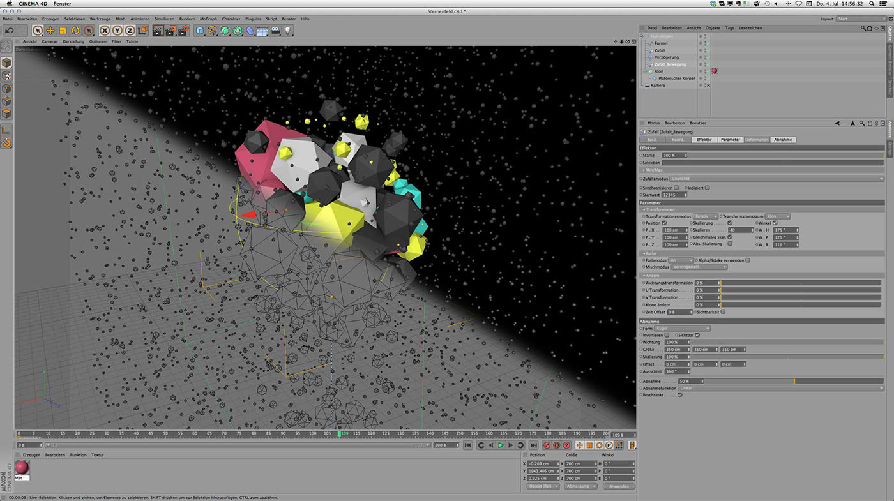Toggle the X axis lock icon
This screenshot has width=894, height=501.
105,30
